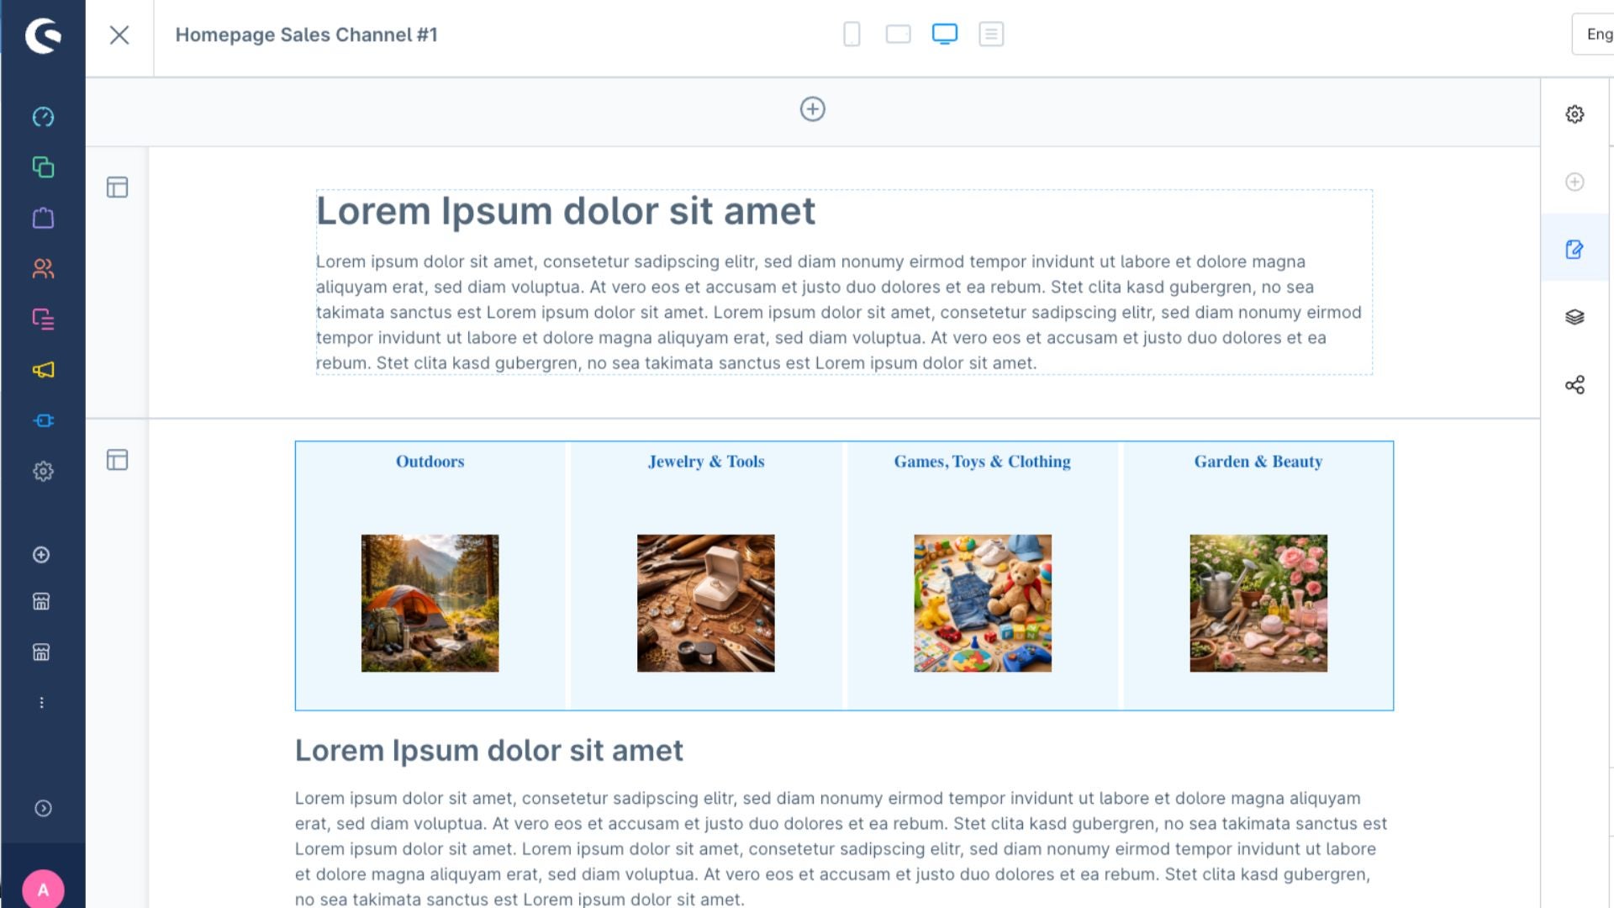Open the English language dropdown
Screen dimensions: 1614x908
pos(1596,34)
